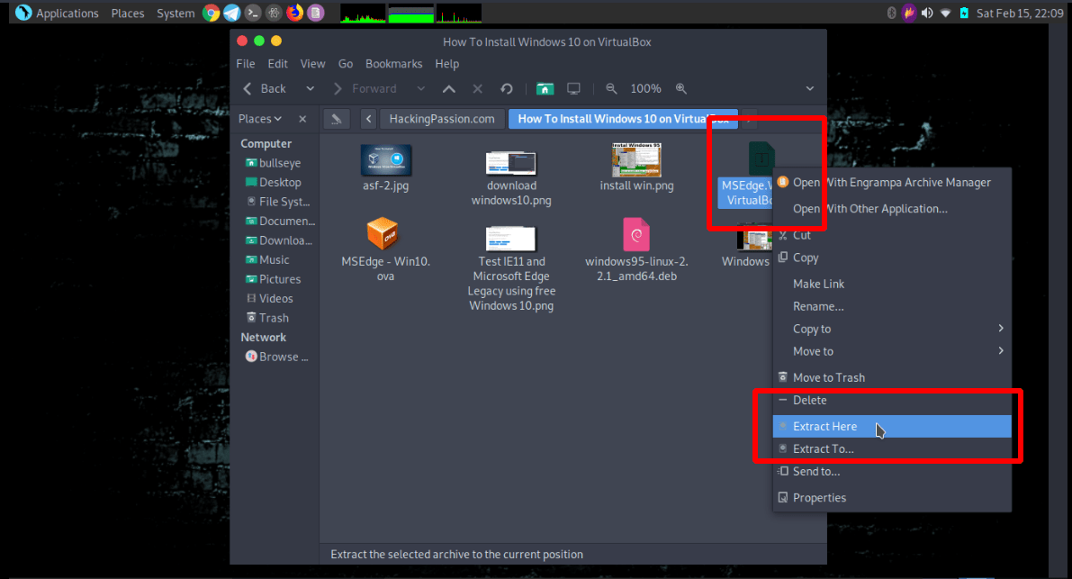Close the Places sidebar
The image size is (1072, 579).
tap(302, 119)
